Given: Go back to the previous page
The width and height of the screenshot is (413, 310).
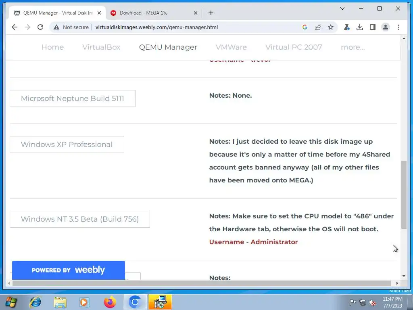Looking at the screenshot, I should (x=15, y=27).
